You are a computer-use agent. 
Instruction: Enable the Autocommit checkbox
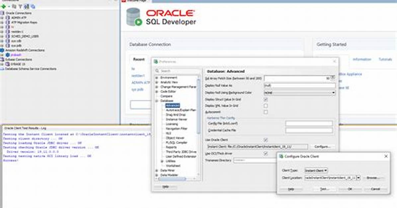[x=266, y=112]
